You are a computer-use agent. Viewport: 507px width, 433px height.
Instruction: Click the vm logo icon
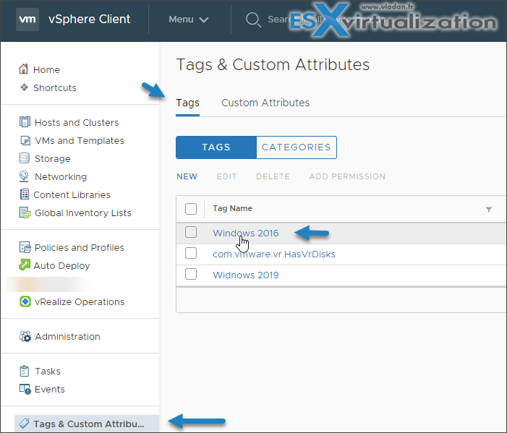click(27, 20)
